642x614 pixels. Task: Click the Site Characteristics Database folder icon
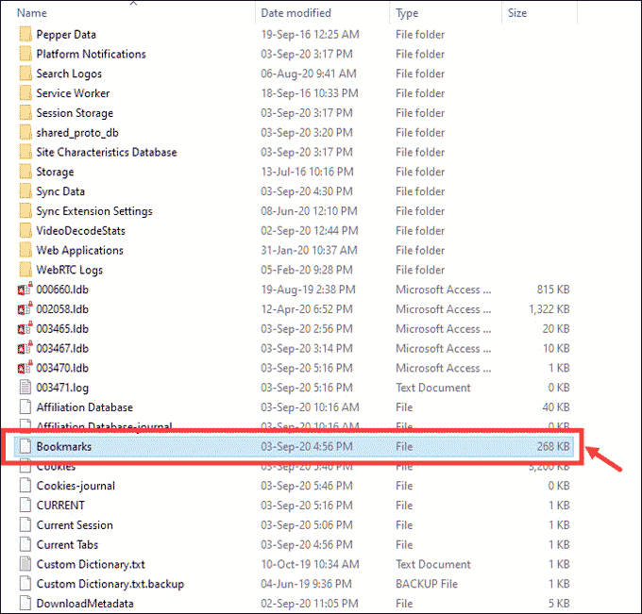(x=25, y=152)
